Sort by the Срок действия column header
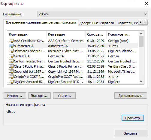151x140 pixels. tap(96, 34)
